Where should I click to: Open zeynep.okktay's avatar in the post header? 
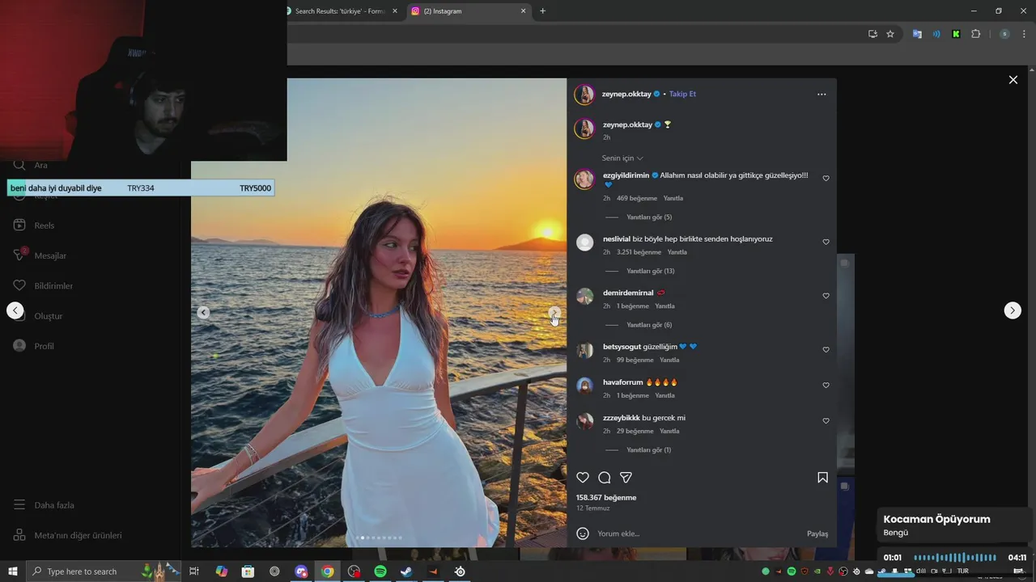[584, 95]
